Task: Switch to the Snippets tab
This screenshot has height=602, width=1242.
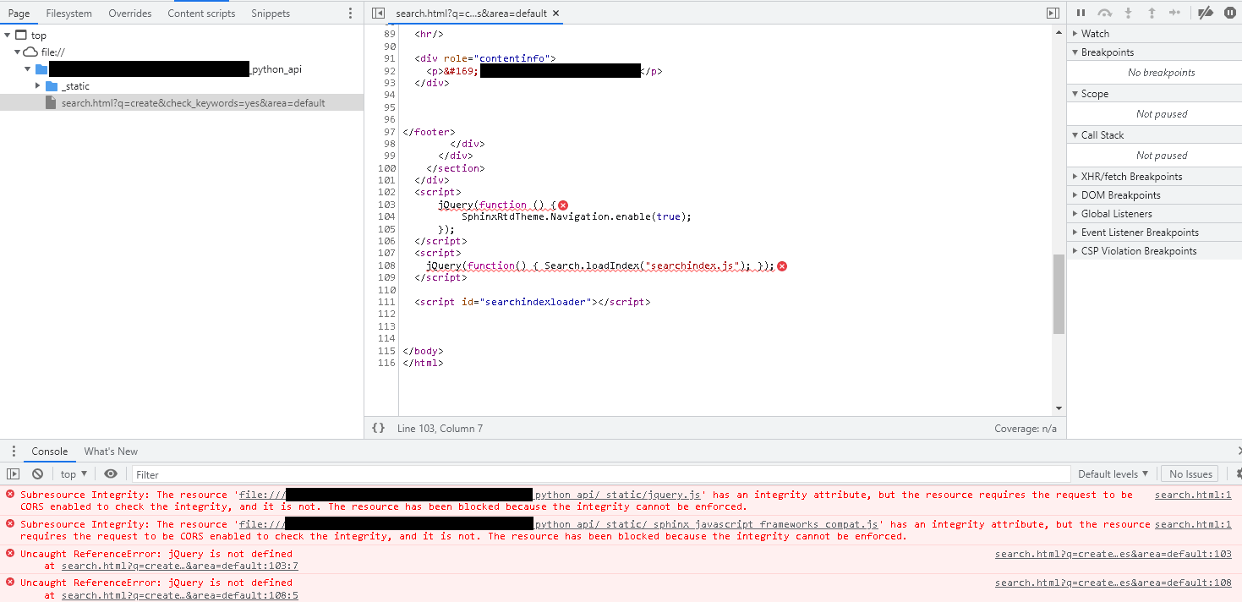Action: tap(269, 13)
